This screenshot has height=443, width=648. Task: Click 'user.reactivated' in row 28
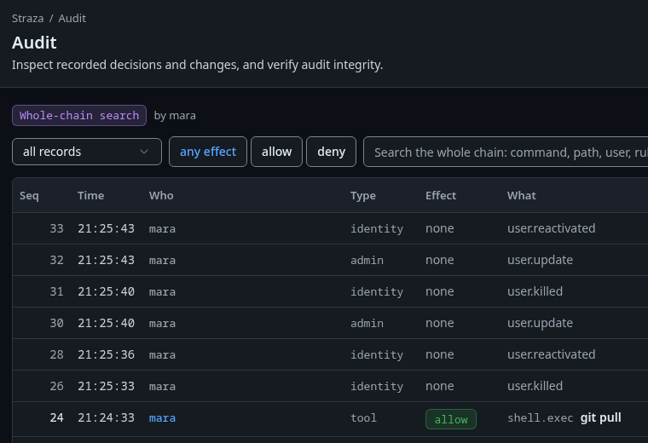point(552,354)
